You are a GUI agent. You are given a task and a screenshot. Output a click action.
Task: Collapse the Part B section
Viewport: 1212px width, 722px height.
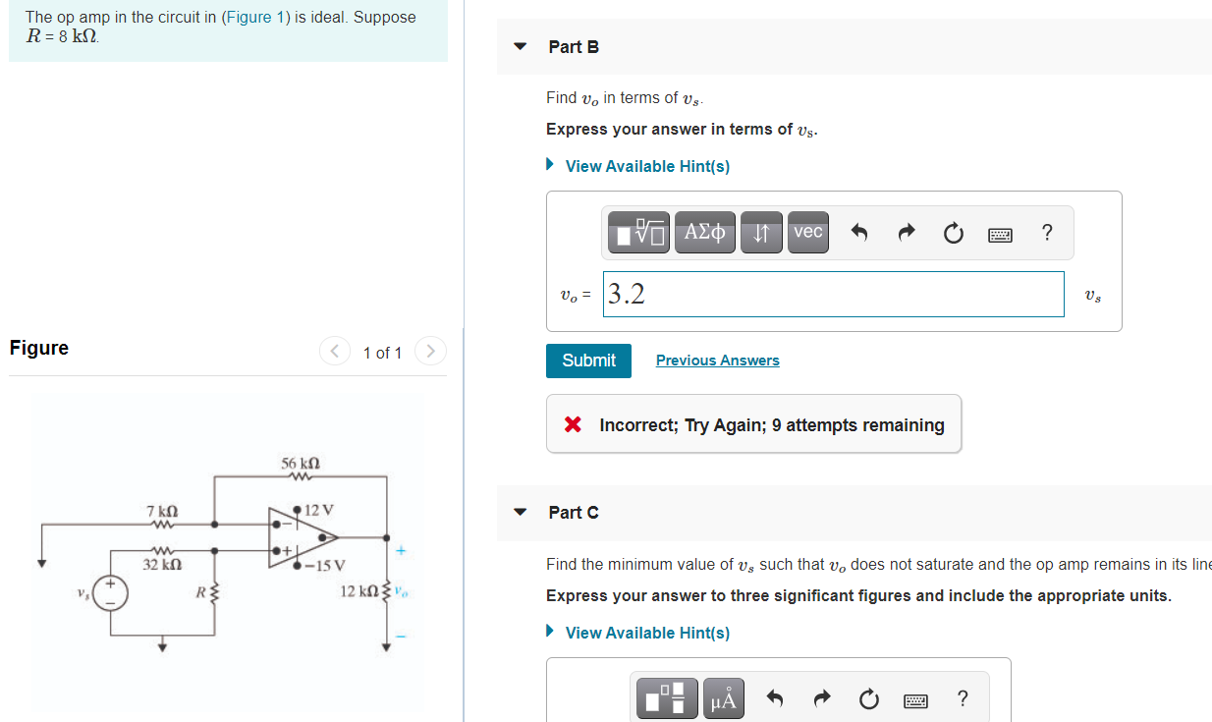point(520,46)
